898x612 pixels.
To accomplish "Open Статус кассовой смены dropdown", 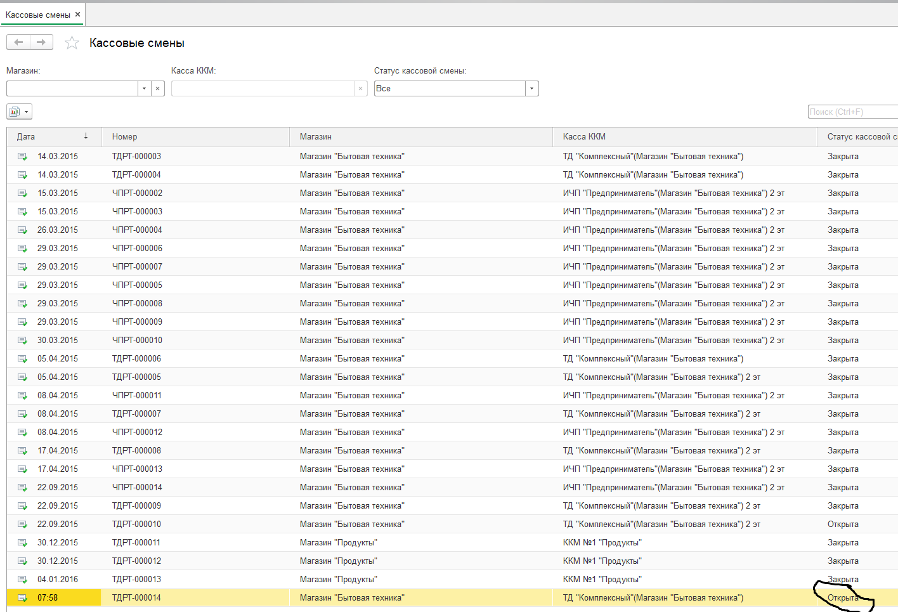I will point(531,89).
